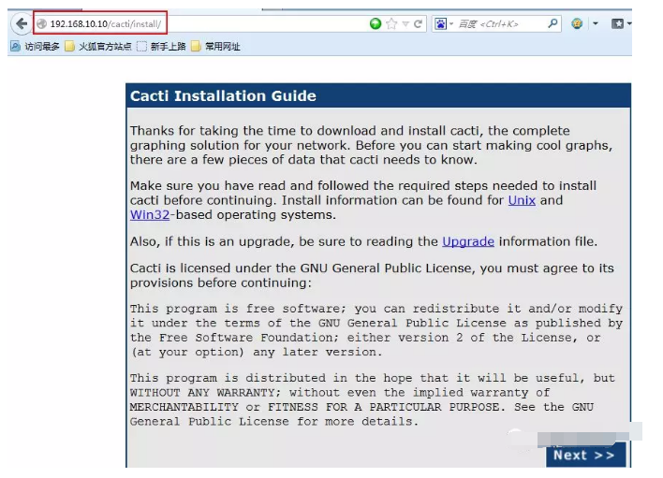Open the Upgrade information link

click(468, 241)
